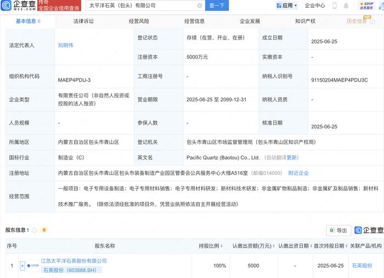This screenshot has height=278, width=384.
Task: Click the 石英股份 (603688.SH) stock tag
Action: click(71, 270)
